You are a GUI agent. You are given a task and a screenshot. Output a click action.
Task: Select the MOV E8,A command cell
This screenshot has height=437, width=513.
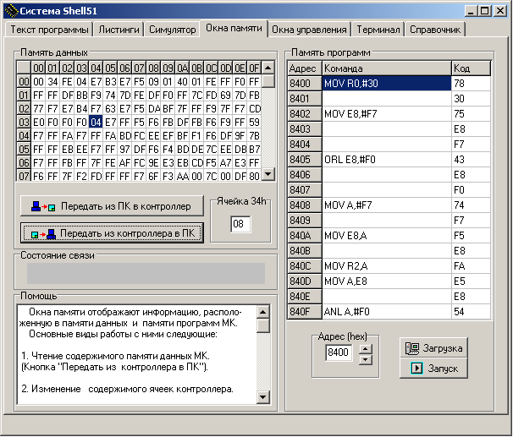[x=387, y=236]
